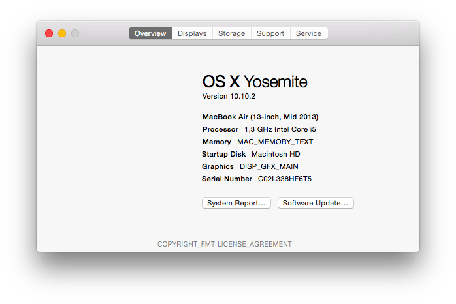Click the COPYRIGHT_FMT text
Screen dimensions: 456x304
pos(186,244)
